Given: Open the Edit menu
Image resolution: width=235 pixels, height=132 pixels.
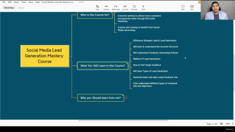Looking at the screenshot, I should pyautogui.click(x=10, y=2).
